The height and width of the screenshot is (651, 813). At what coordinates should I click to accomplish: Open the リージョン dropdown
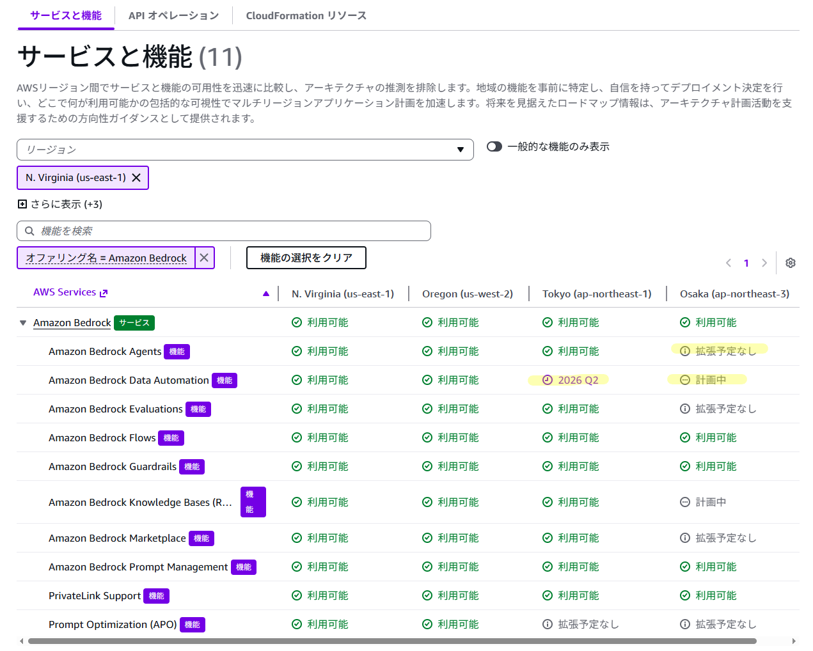[245, 150]
